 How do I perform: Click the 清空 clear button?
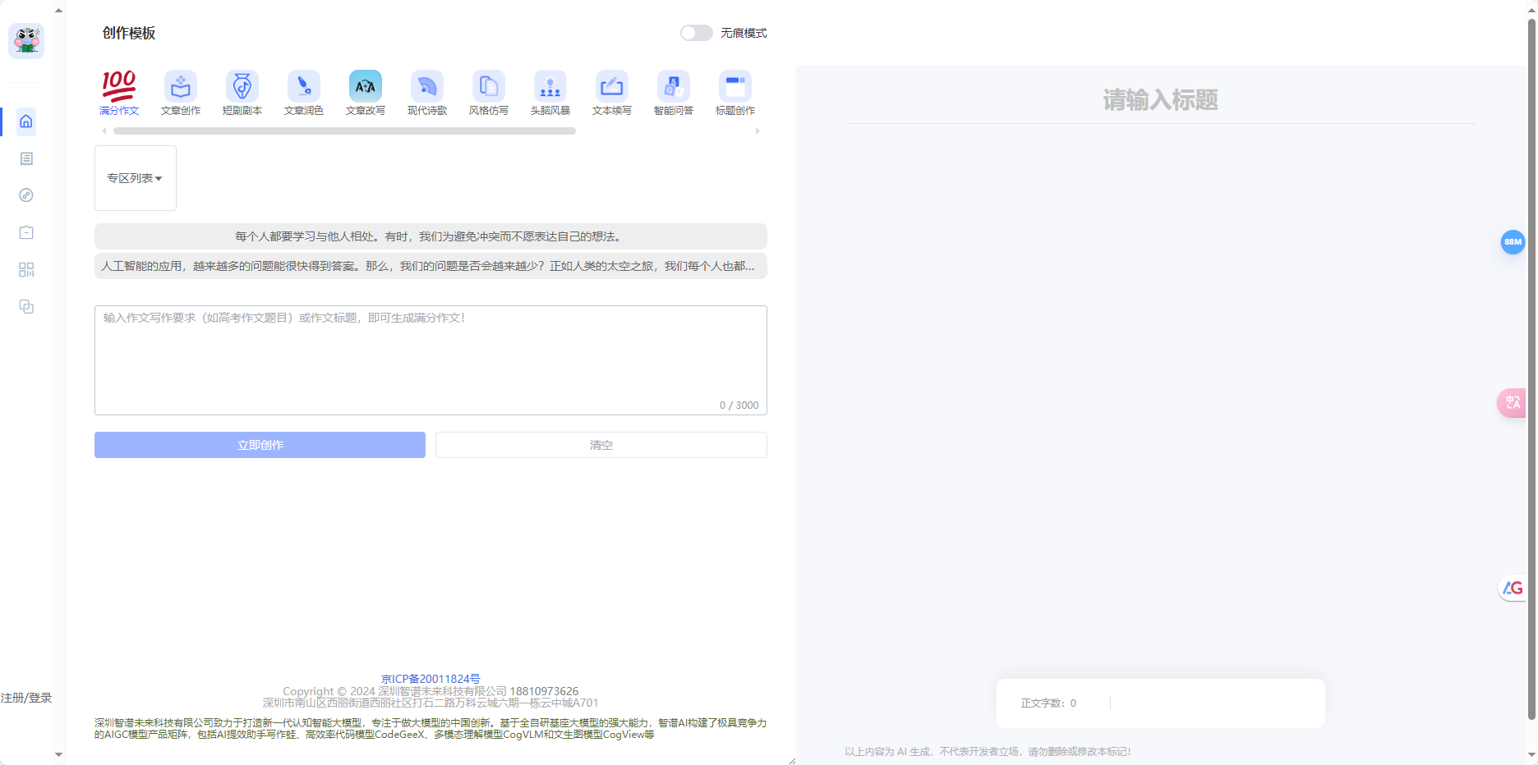click(601, 444)
